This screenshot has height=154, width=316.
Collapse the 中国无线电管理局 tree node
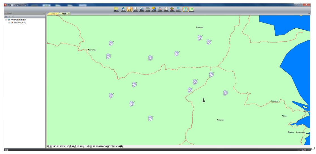(6, 20)
